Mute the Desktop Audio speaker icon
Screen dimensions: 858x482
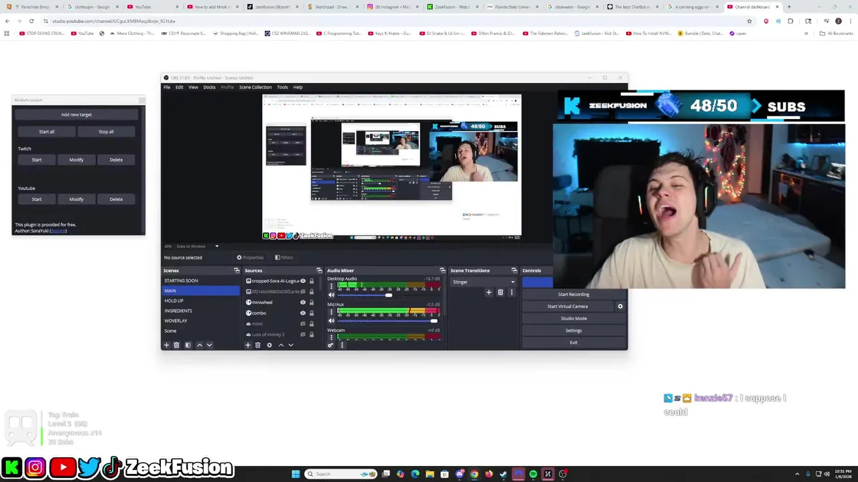(331, 295)
